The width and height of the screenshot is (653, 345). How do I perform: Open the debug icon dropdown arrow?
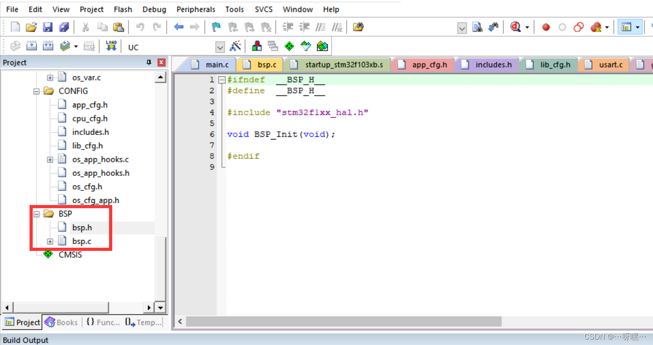[x=527, y=27]
